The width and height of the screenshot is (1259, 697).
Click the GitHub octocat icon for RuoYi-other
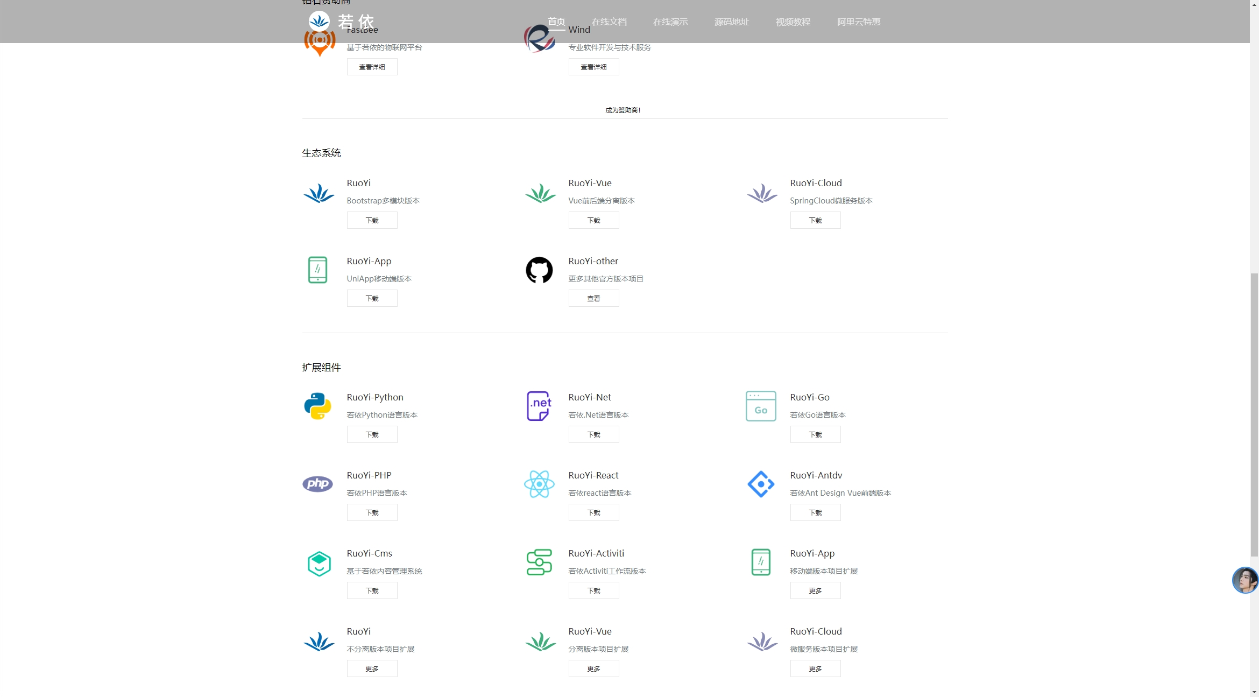coord(539,270)
